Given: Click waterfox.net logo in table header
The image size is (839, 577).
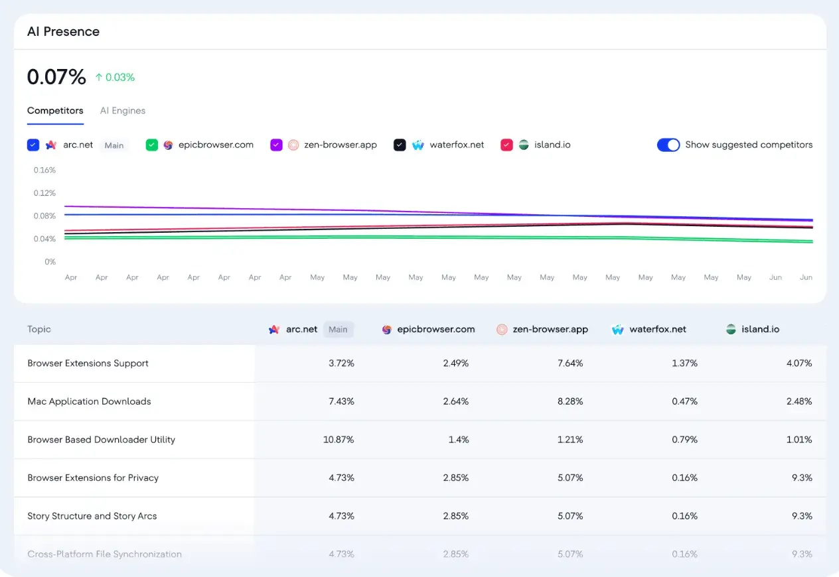Looking at the screenshot, I should pos(618,329).
